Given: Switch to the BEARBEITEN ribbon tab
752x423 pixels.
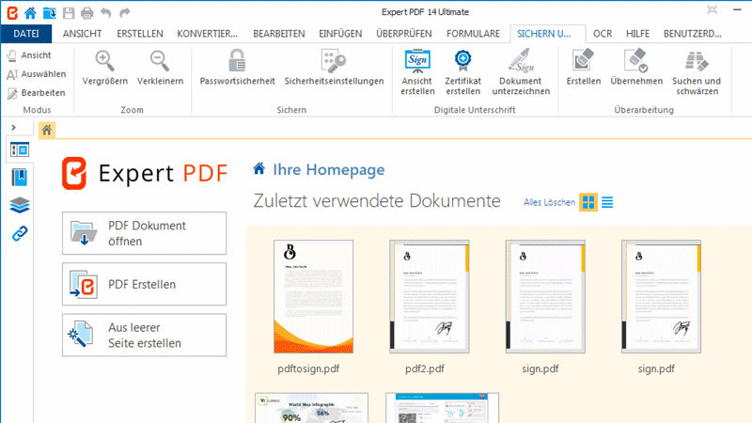Looking at the screenshot, I should click(x=278, y=34).
